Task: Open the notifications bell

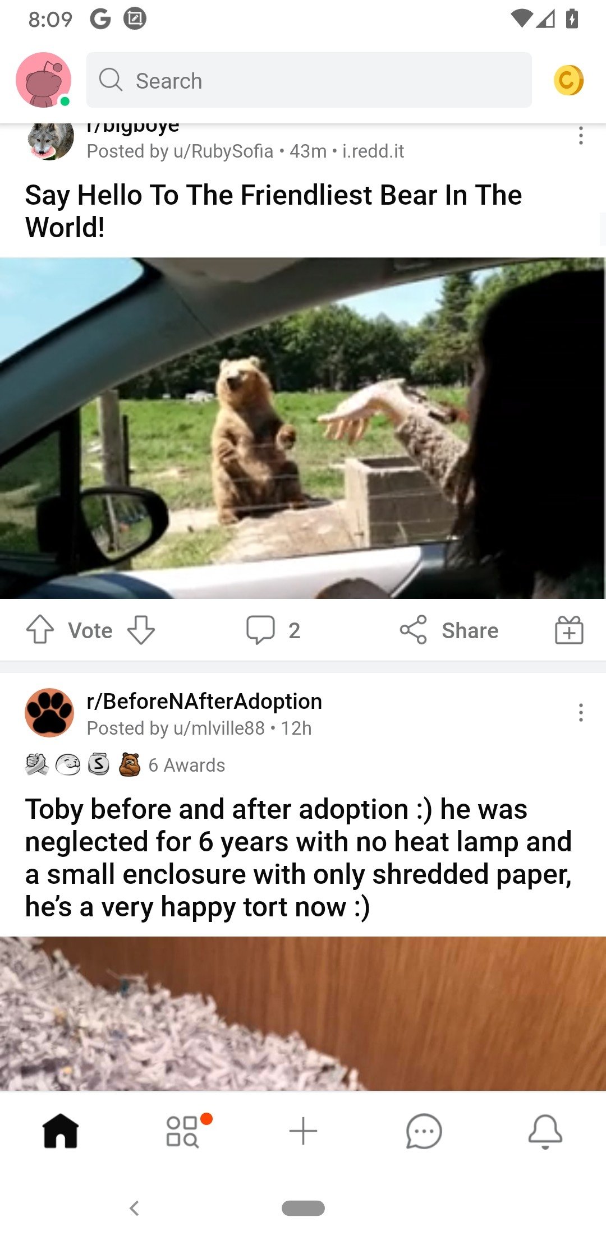Action: (x=545, y=1132)
